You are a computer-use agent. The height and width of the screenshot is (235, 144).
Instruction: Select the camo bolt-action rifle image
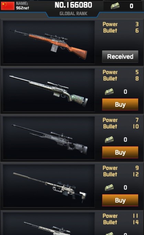click(49, 90)
